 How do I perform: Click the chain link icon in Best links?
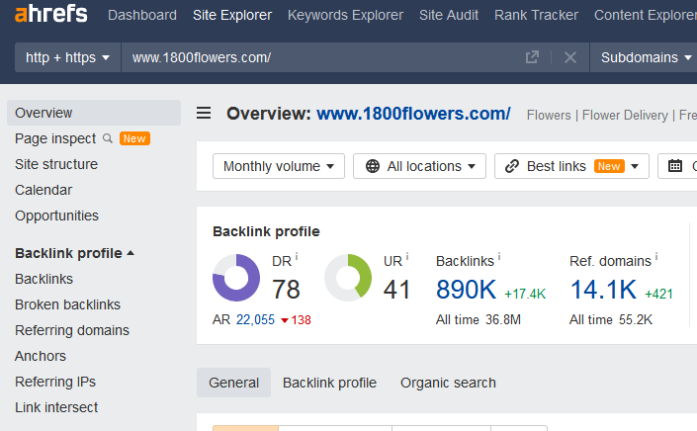[x=512, y=166]
